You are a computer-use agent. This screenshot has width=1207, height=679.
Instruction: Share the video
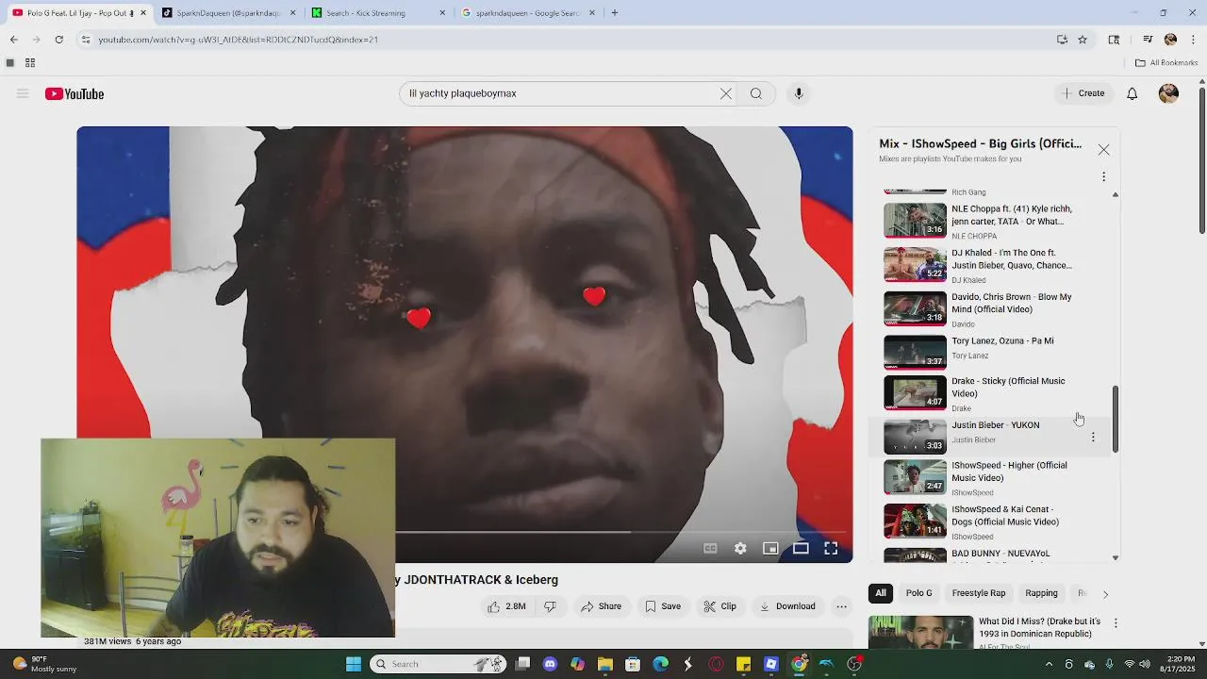tap(601, 606)
